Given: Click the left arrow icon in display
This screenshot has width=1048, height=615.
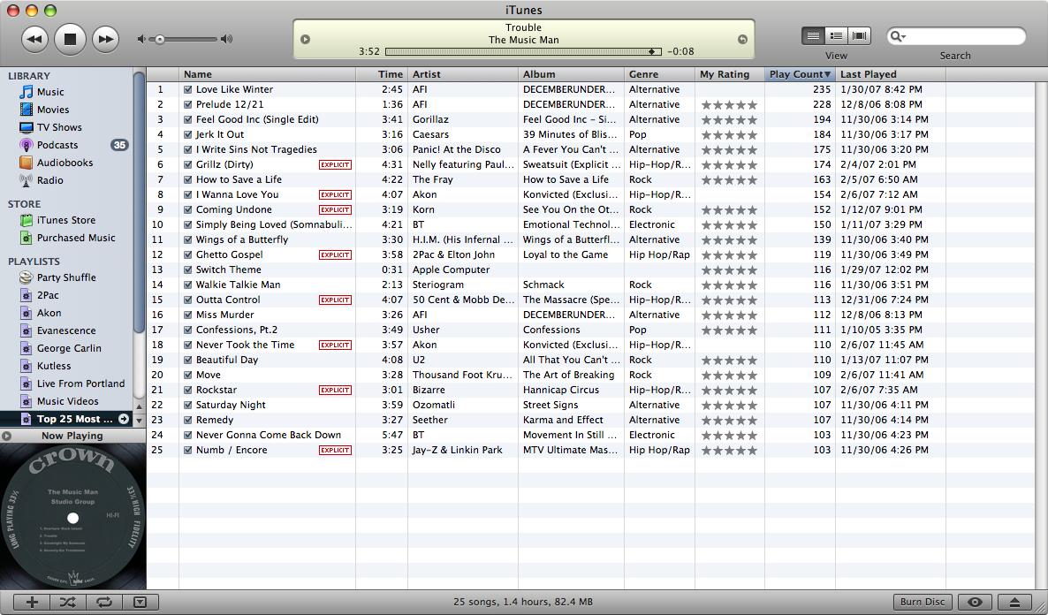Looking at the screenshot, I should 306,40.
